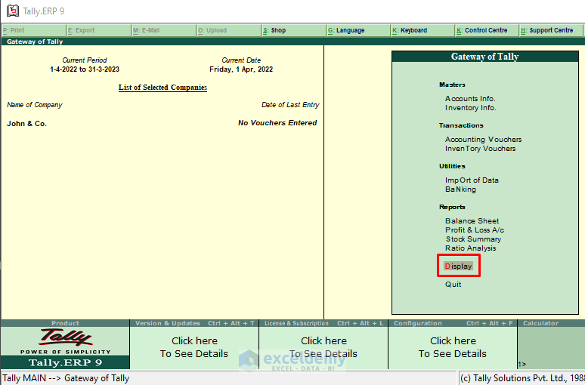This screenshot has width=585, height=385.
Task: Click the current period '1-4-2022 to 31-3-2023'
Action: click(x=85, y=69)
